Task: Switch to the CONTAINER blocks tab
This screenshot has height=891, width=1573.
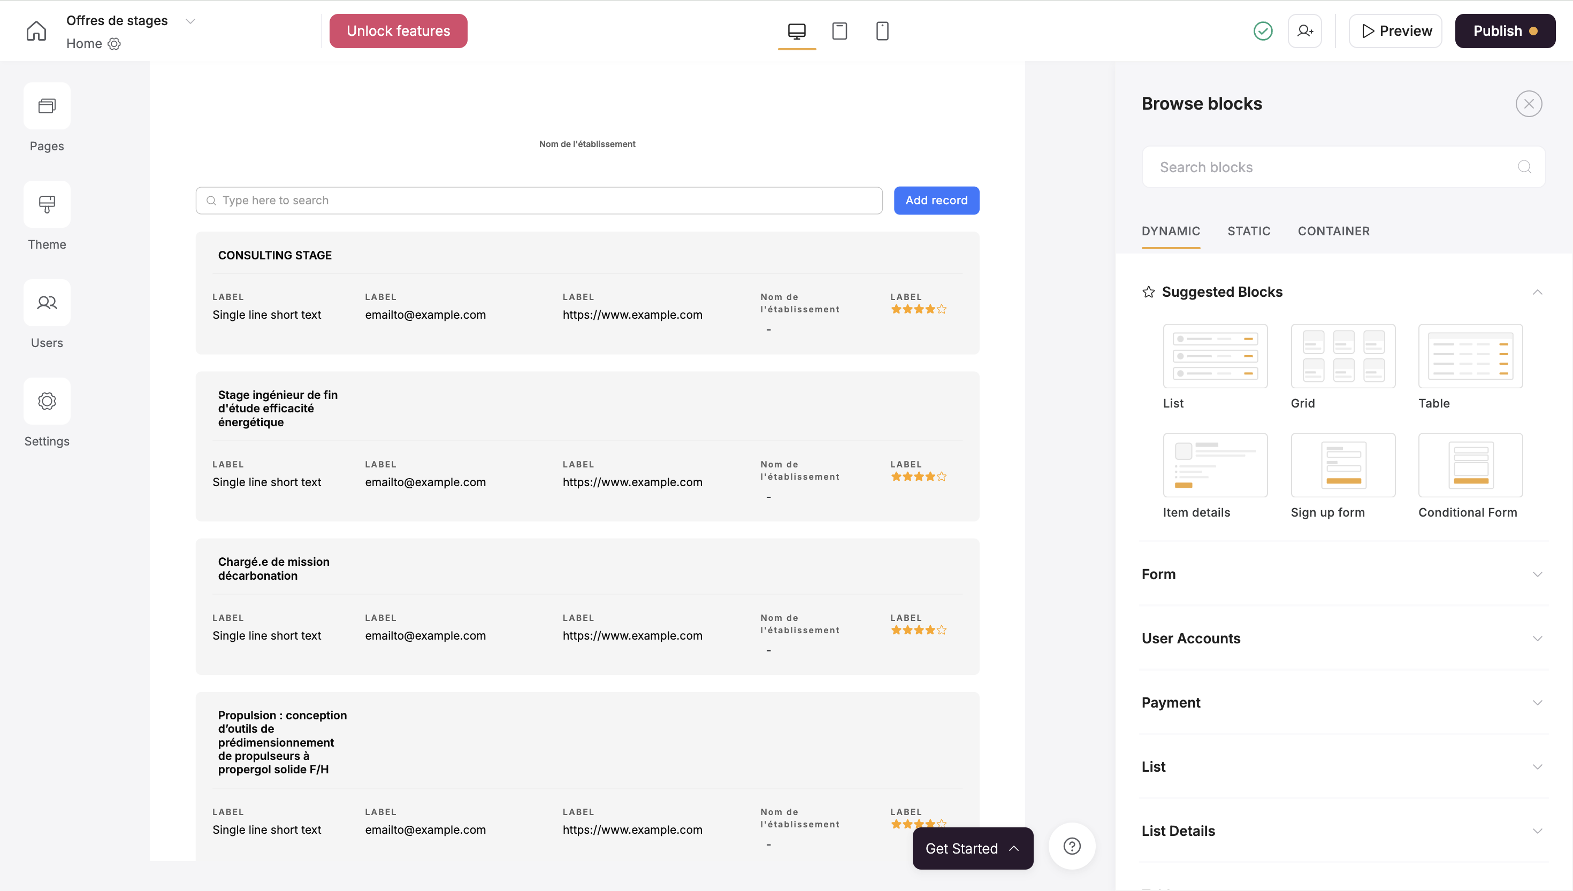Action: (x=1333, y=232)
